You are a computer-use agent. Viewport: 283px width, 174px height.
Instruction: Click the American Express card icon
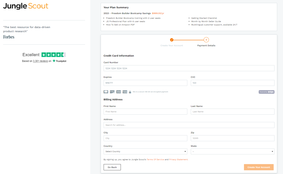pos(125,92)
